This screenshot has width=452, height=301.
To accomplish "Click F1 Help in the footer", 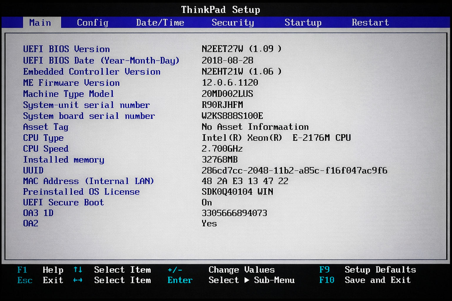I will 41,270.
